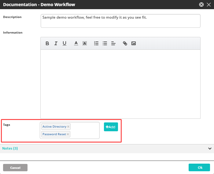Toggle italic text formatting
Screen dimensions: 214x174
(x=56, y=43)
